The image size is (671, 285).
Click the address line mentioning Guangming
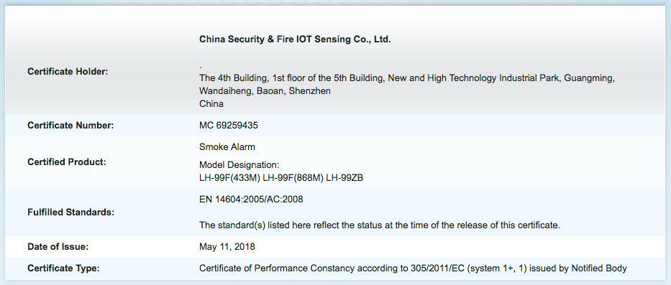point(407,78)
